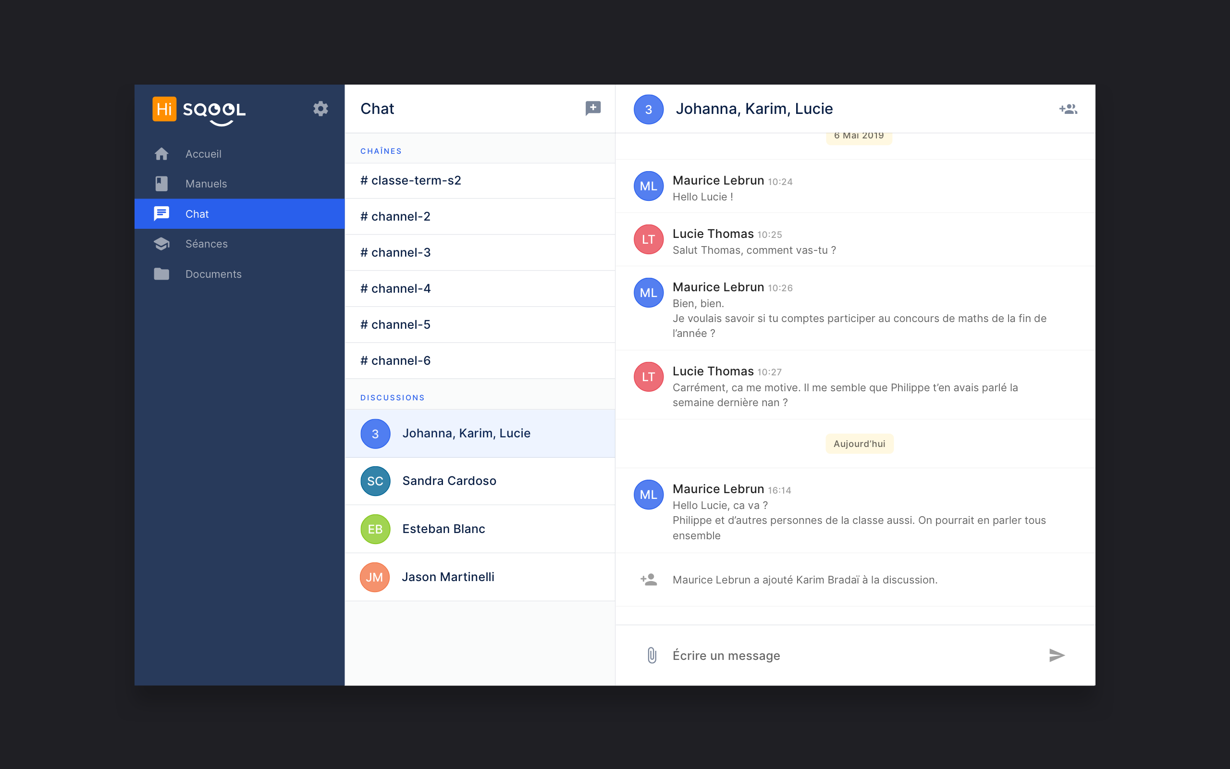Screen dimensions: 1230x769
Task: Click the Accueil home icon
Action: [161, 154]
